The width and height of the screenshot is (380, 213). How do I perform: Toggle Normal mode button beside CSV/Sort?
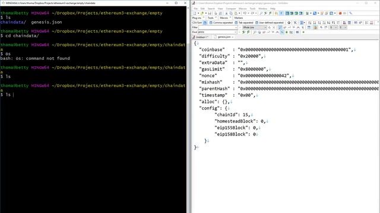click(205, 22)
